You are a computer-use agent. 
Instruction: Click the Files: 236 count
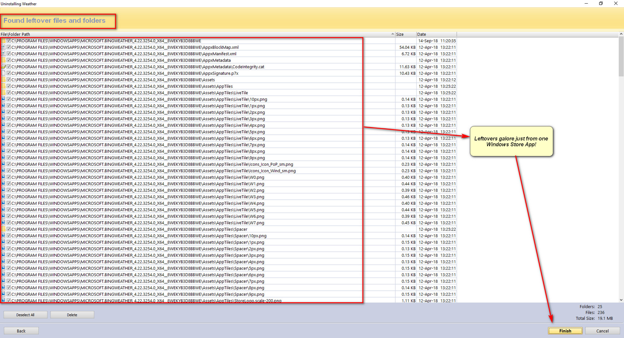tap(595, 312)
